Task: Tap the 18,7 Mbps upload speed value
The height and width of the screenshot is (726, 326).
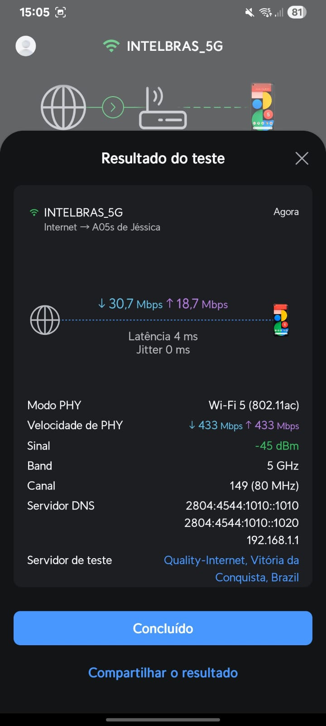Action: point(197,304)
